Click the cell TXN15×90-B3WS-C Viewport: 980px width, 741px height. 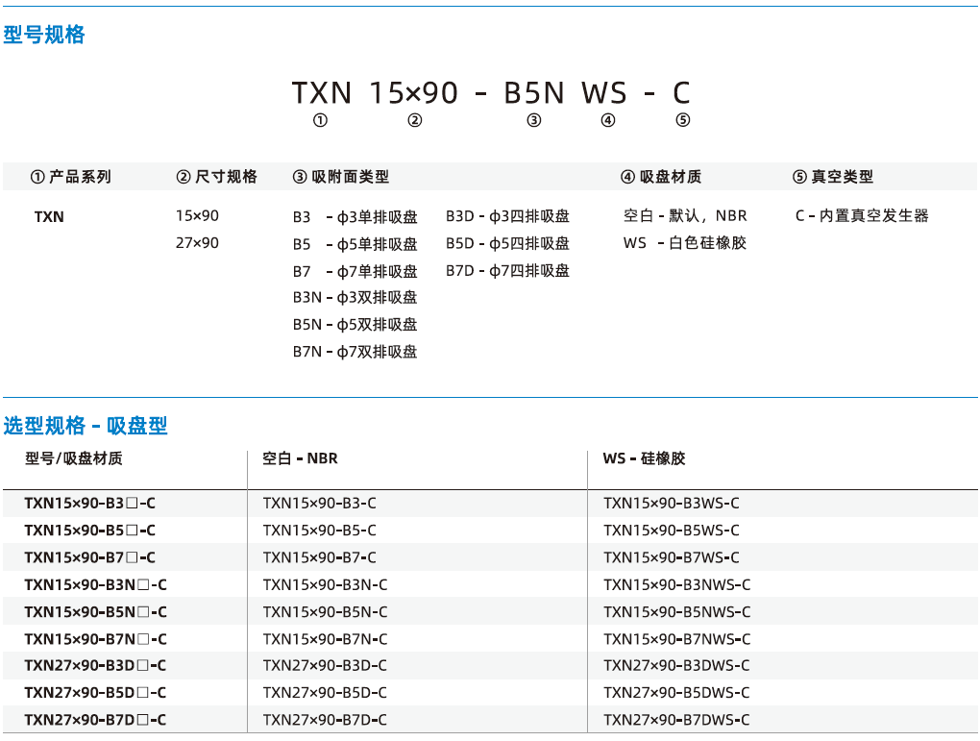click(x=672, y=503)
